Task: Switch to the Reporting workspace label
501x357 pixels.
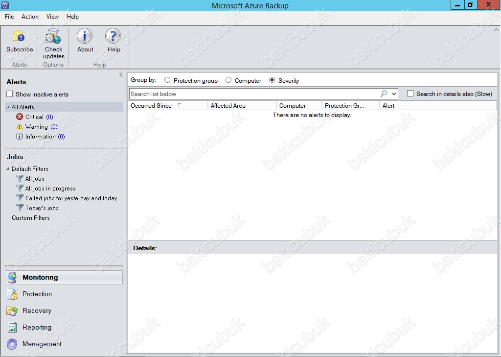Action: (37, 327)
